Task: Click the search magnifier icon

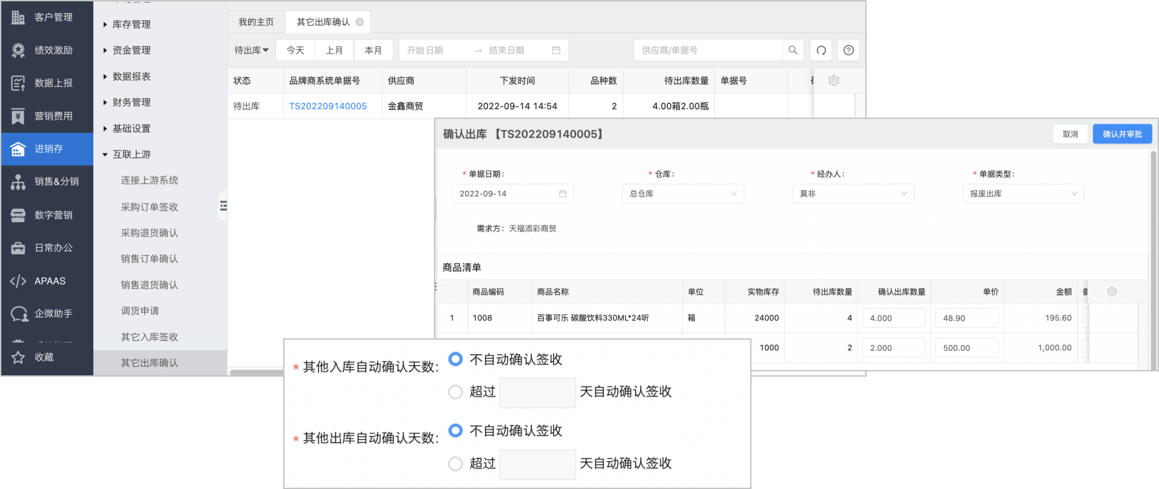Action: [793, 50]
